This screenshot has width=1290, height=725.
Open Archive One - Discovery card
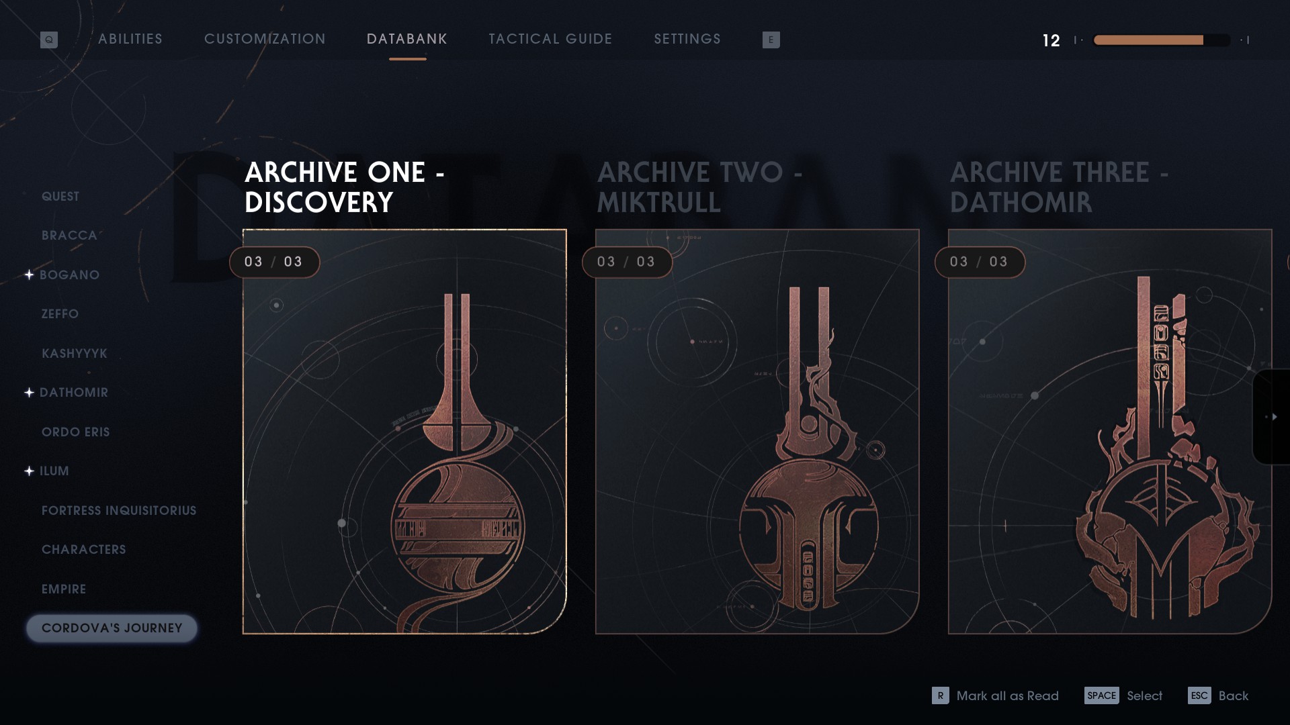(x=404, y=432)
